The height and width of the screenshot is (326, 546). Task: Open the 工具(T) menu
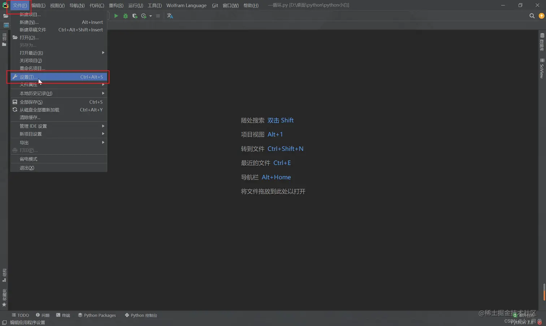click(x=155, y=5)
